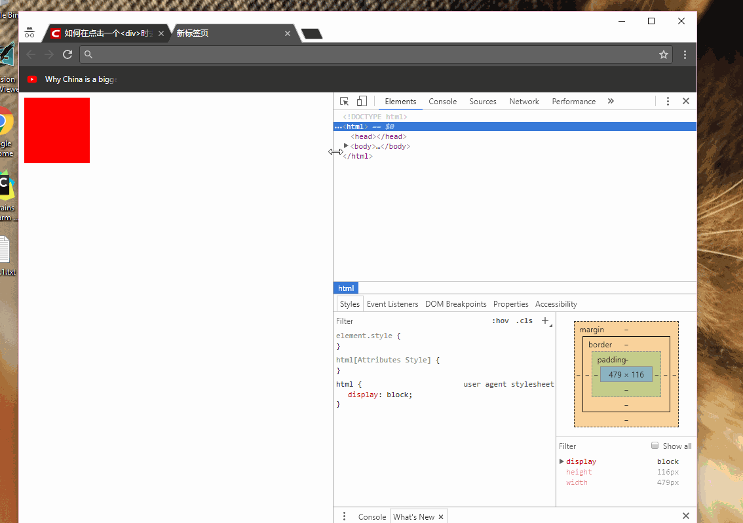Image resolution: width=743 pixels, height=523 pixels.
Task: Toggle the .cls class editor
Action: point(524,321)
